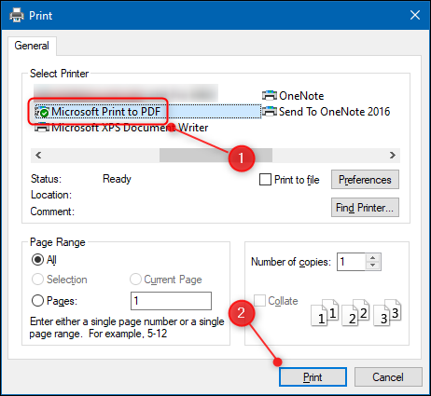Choose the Pages radio button
This screenshot has height=396, width=431.
pyautogui.click(x=37, y=301)
